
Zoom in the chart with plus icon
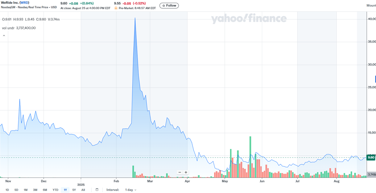186,172
